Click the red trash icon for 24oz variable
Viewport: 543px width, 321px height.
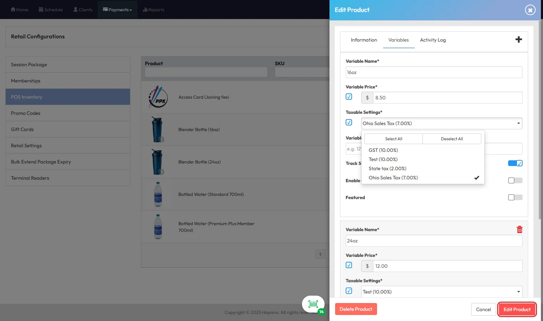pos(519,230)
